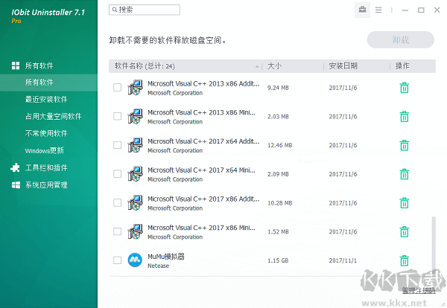Check the box for Visual C++ 2017 x86 Additional

coord(117,202)
